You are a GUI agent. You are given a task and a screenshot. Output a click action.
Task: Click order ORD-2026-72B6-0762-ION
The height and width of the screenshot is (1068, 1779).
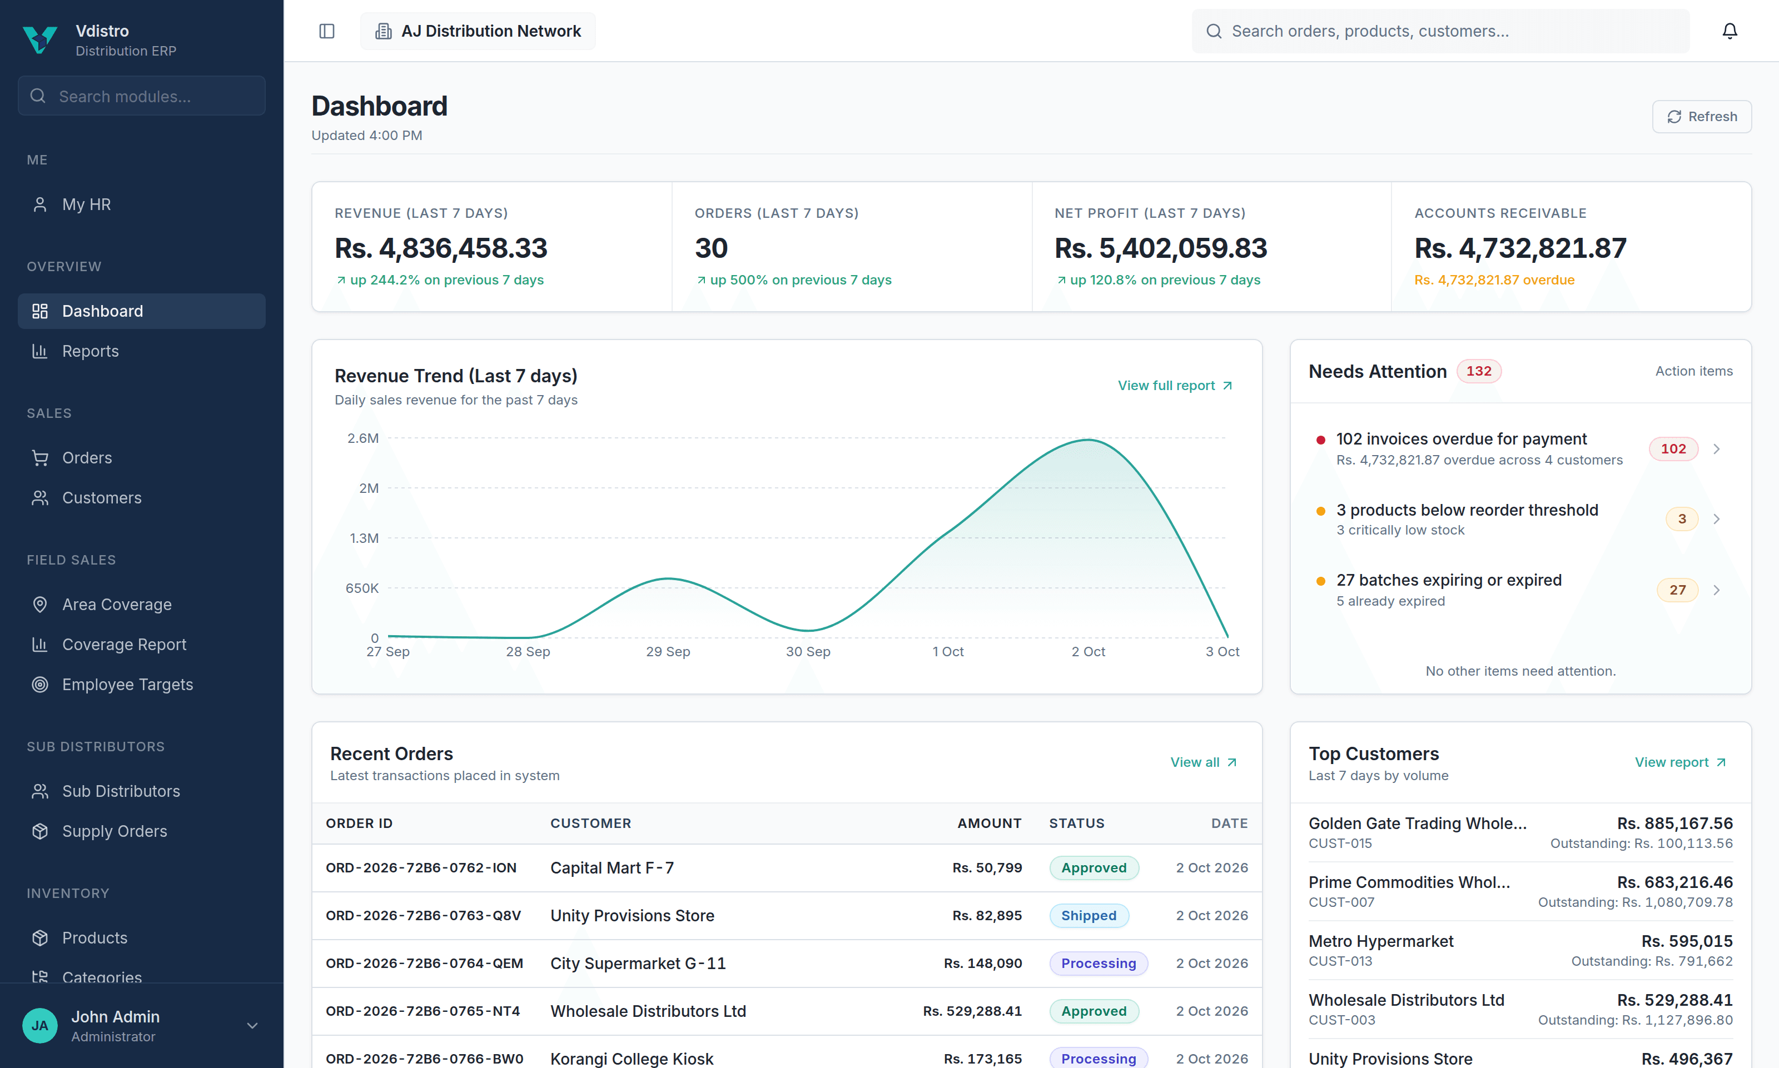[421, 868]
